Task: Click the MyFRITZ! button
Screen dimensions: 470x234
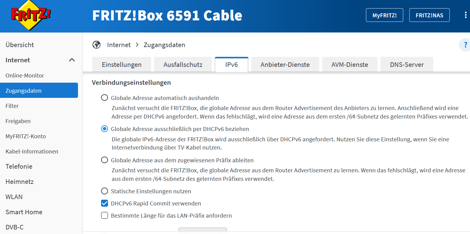Action: coord(384,15)
